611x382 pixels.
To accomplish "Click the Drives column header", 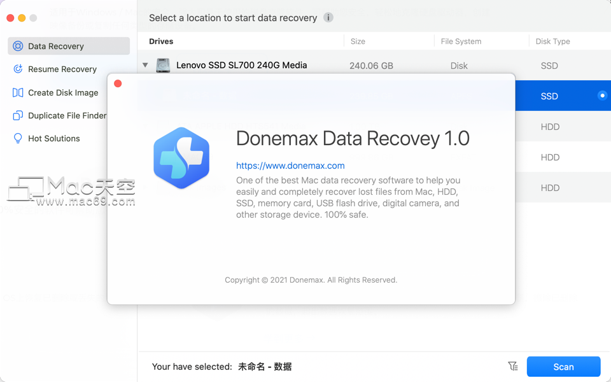I will [161, 41].
